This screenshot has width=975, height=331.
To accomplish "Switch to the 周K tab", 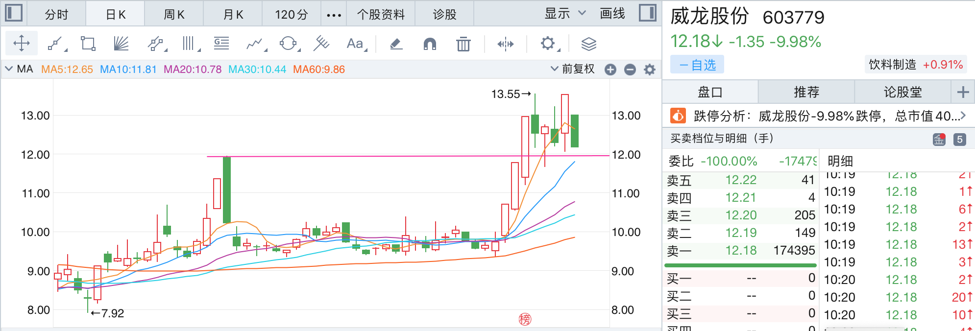I will 174,14.
